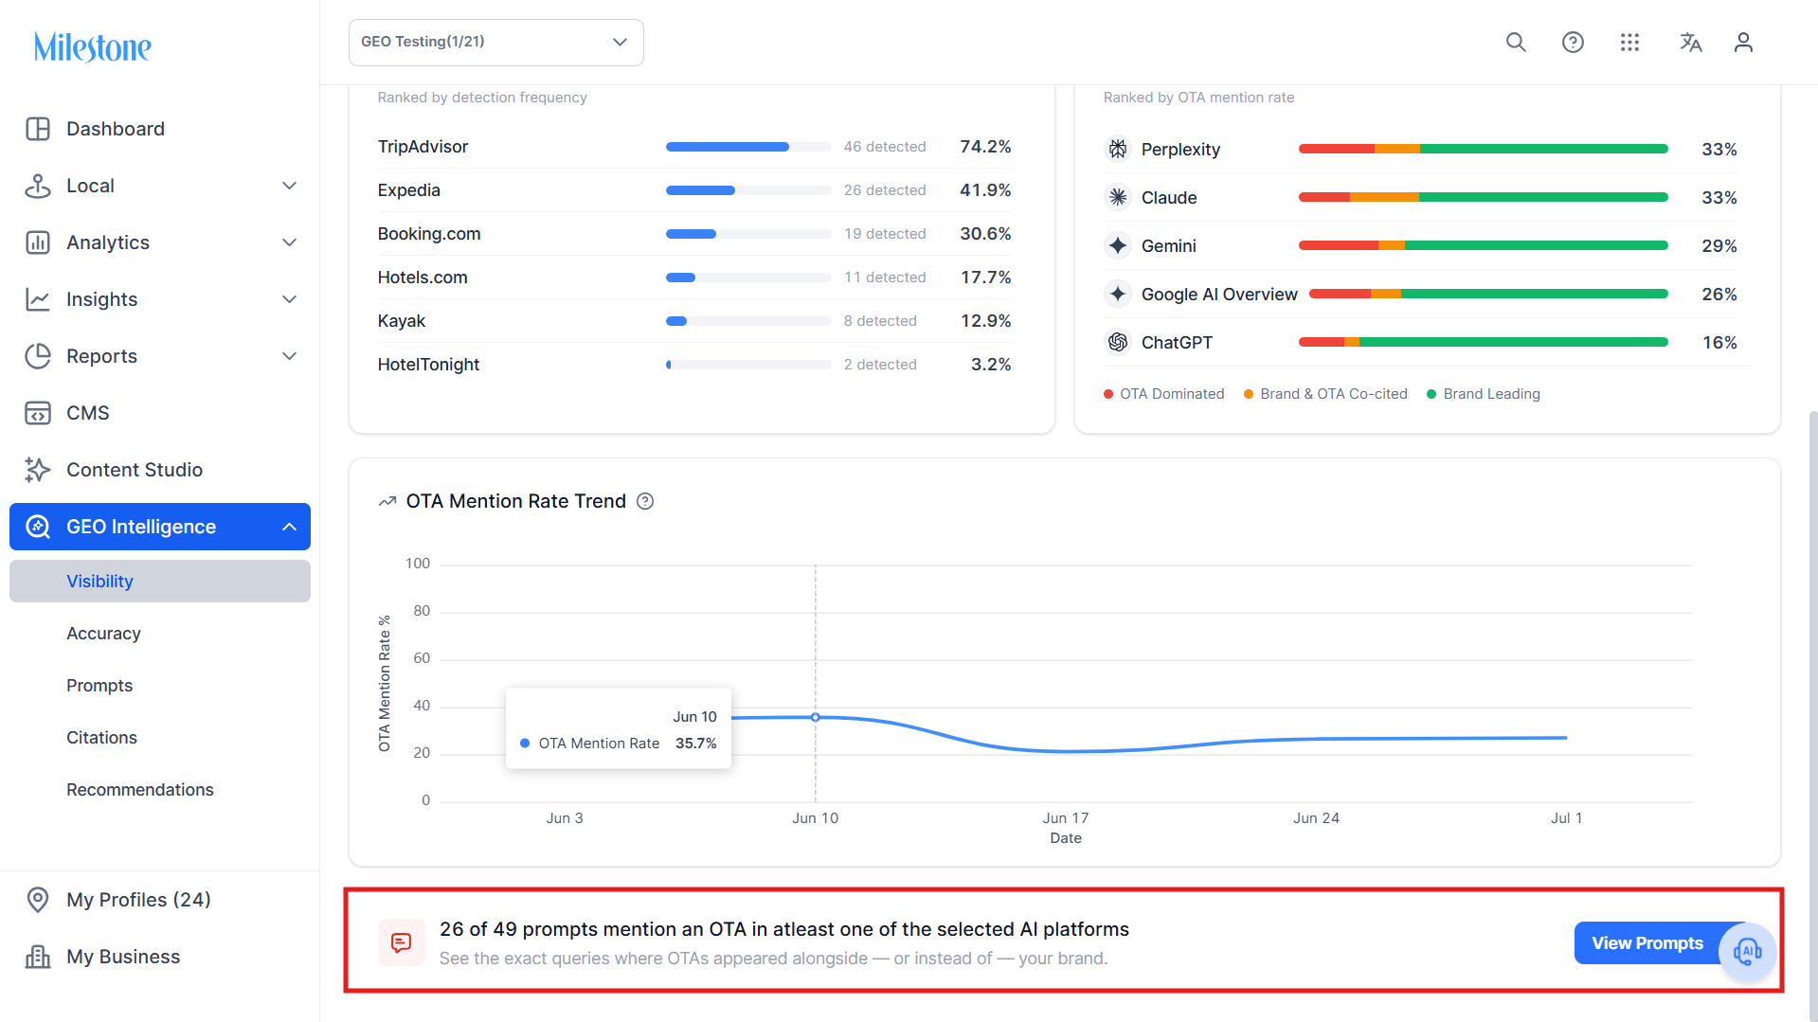
Task: Expand the Local menu chevron
Action: (290, 186)
